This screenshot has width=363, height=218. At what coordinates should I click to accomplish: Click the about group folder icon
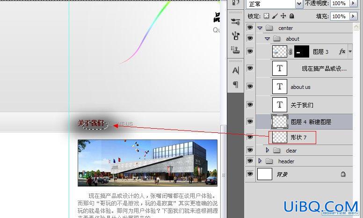(x=276, y=38)
